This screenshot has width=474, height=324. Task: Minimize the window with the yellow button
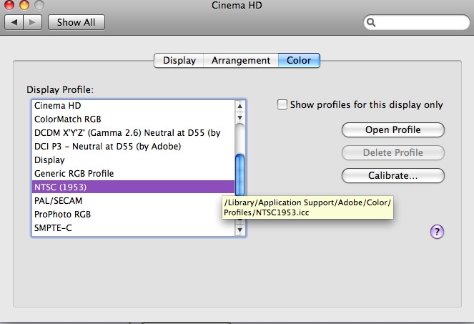pos(24,5)
